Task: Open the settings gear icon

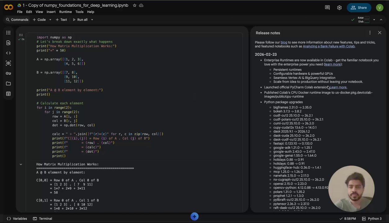Action: pyautogui.click(x=339, y=7)
